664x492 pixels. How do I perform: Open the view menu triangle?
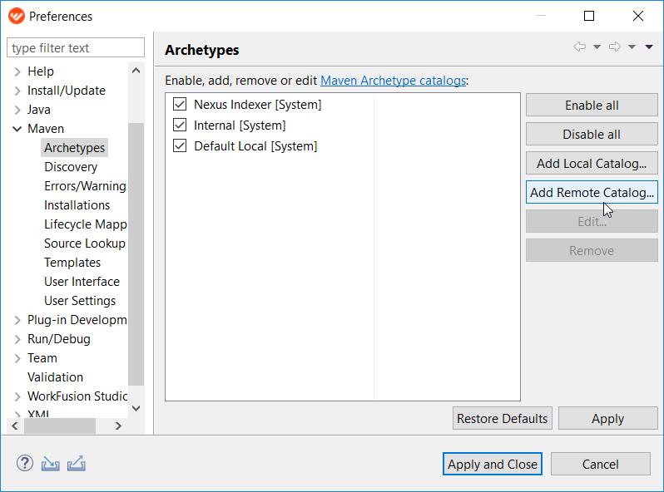pos(649,47)
